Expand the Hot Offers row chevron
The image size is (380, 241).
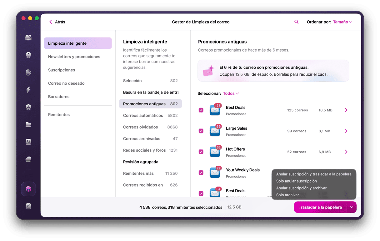click(346, 152)
